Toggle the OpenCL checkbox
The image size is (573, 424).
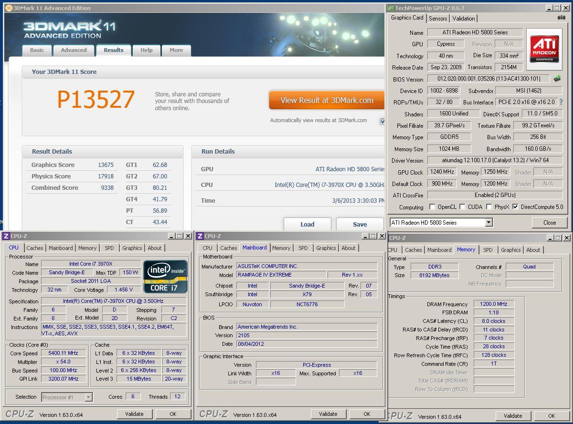[x=432, y=207]
